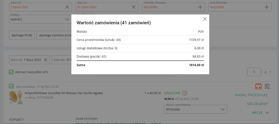
Task: Add a delivery method with plus icon
Action: point(200,7)
